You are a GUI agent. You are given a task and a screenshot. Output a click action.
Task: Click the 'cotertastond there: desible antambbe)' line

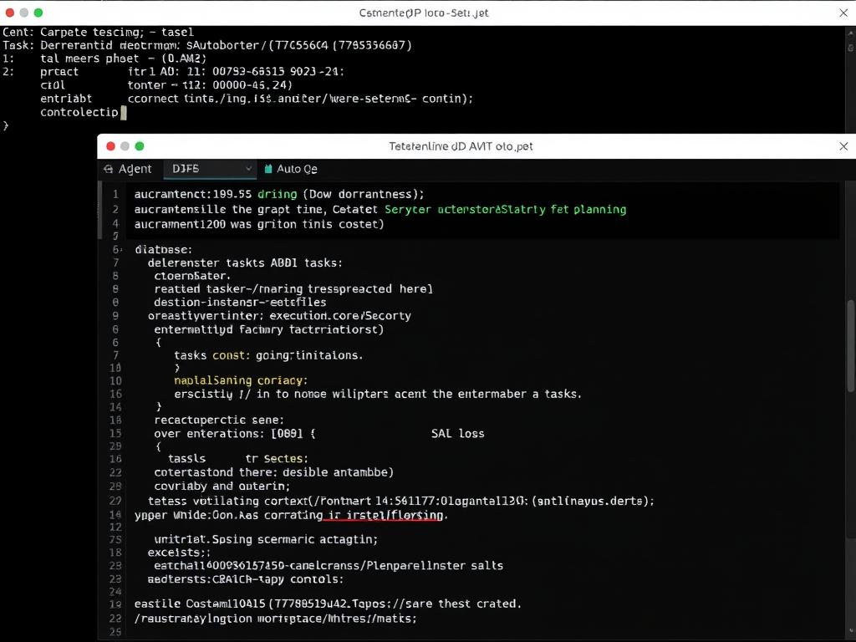point(274,473)
